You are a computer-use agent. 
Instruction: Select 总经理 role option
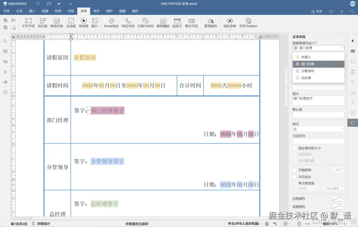pyautogui.click(x=318, y=78)
